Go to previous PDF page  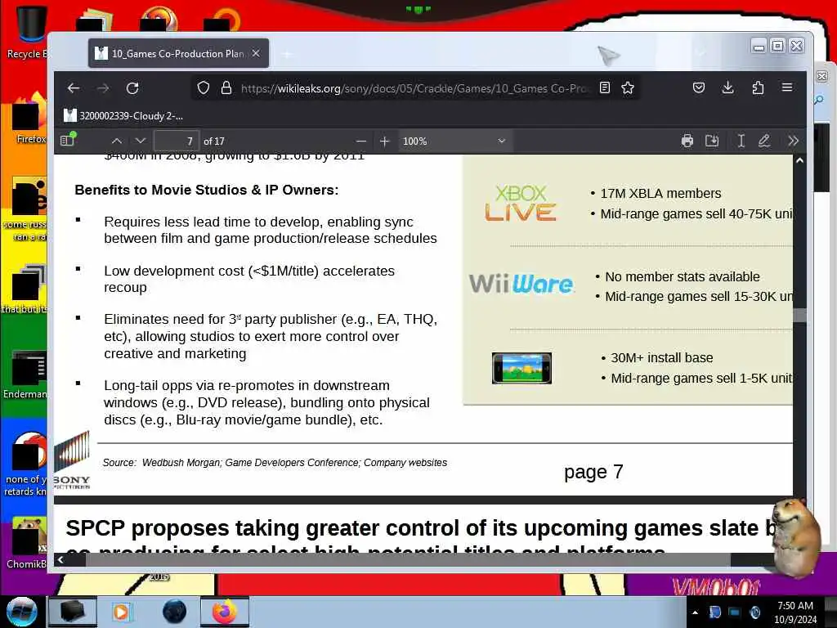click(x=117, y=141)
